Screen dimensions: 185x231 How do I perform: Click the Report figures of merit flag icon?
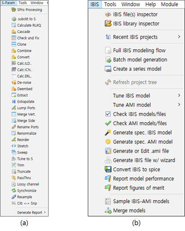[108, 188]
